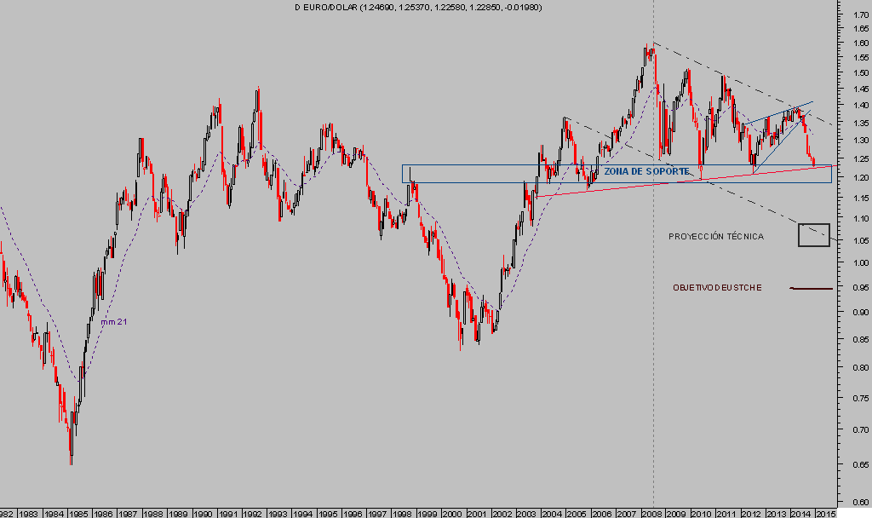Screen dimensions: 872x518
Task: Select the ZONA DE SOPORTE label
Action: click(646, 171)
